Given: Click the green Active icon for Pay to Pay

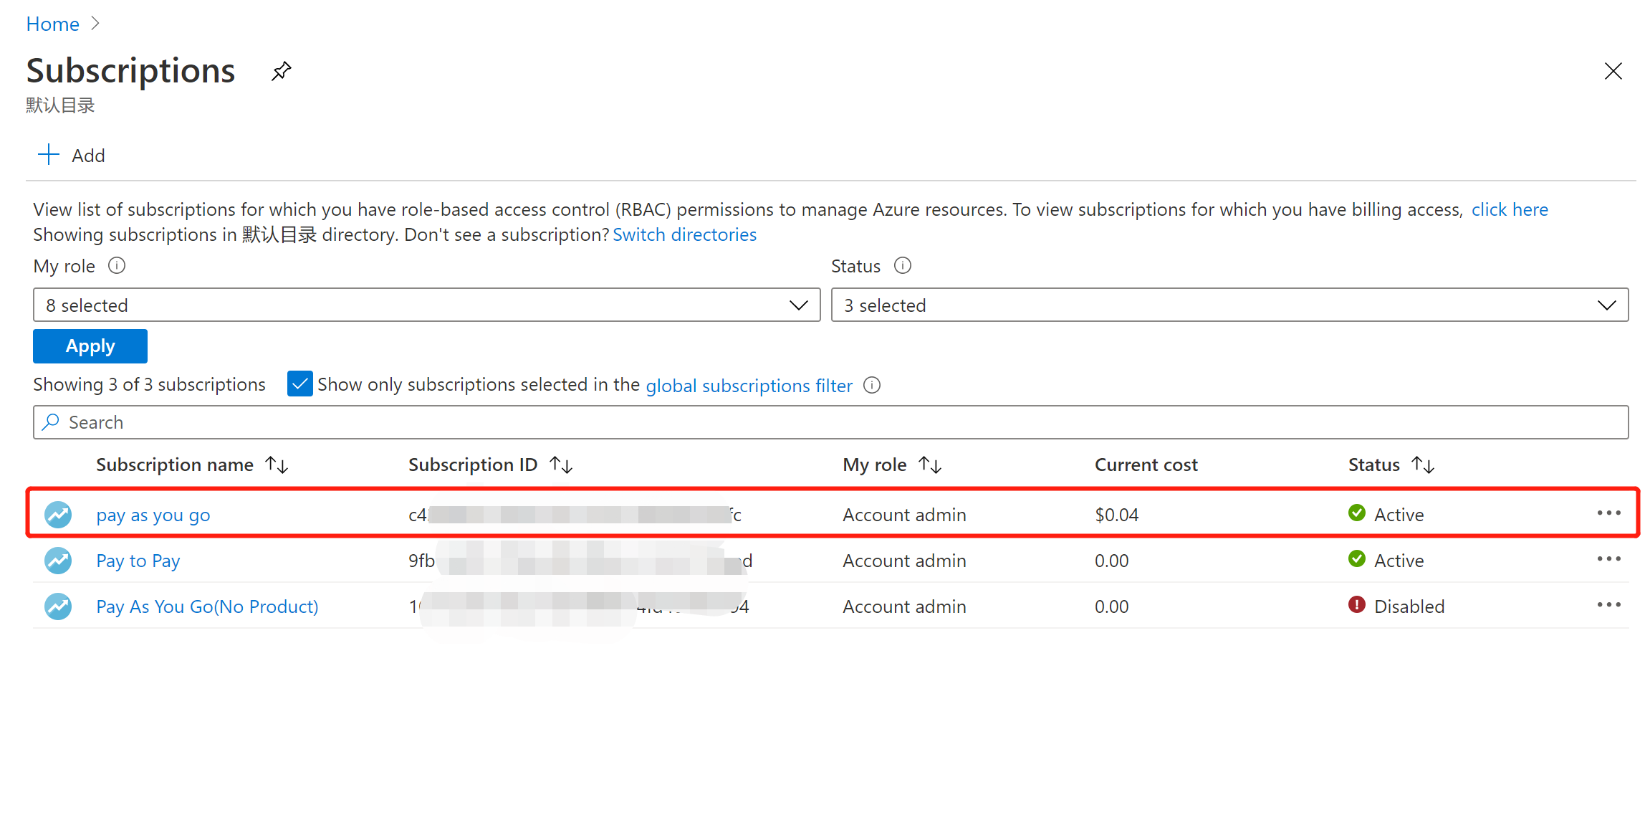Looking at the screenshot, I should pos(1357,559).
